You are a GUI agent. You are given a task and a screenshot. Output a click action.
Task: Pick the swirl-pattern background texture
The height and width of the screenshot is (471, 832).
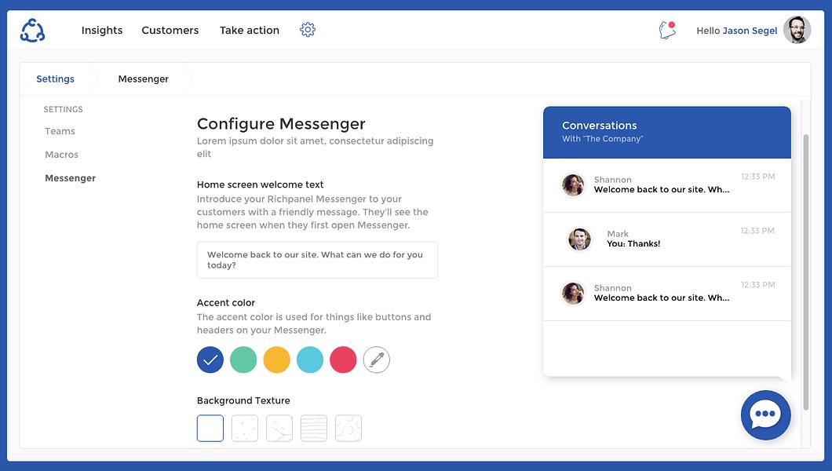pos(348,428)
